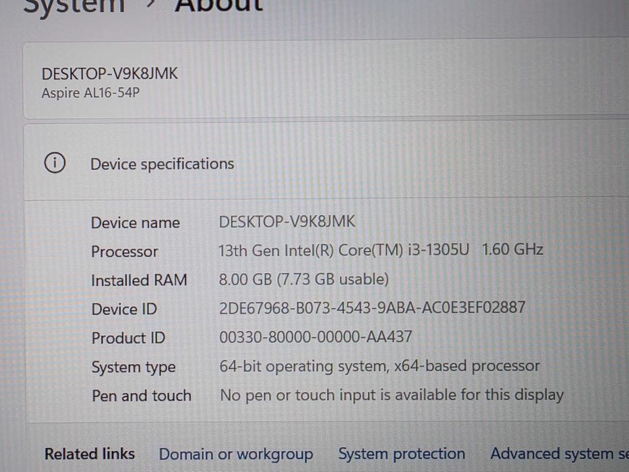Click the About page title
This screenshot has width=629, height=472.
click(219, 5)
